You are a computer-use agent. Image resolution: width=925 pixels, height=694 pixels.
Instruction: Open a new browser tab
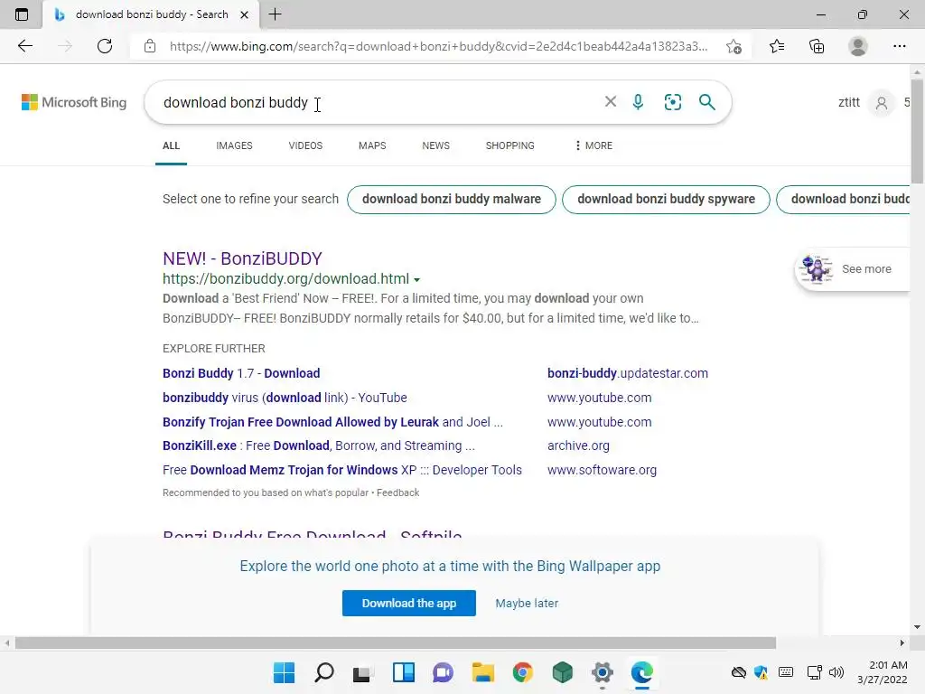pos(275,14)
